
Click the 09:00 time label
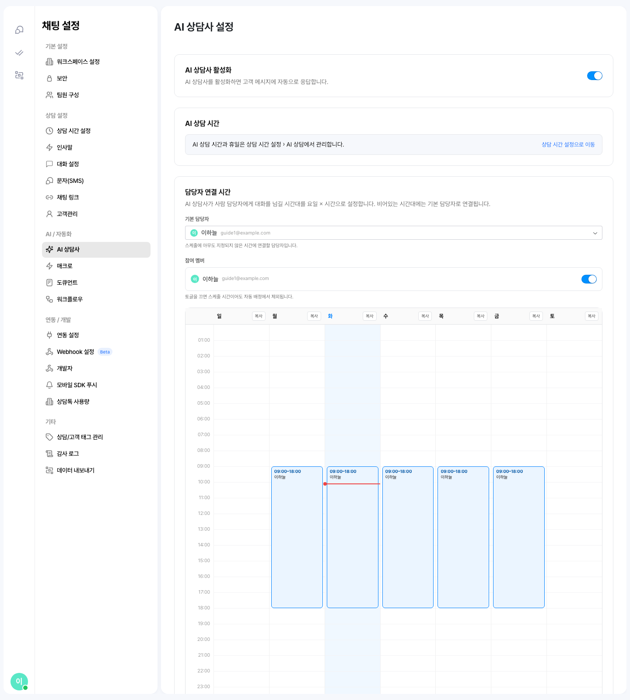point(204,466)
